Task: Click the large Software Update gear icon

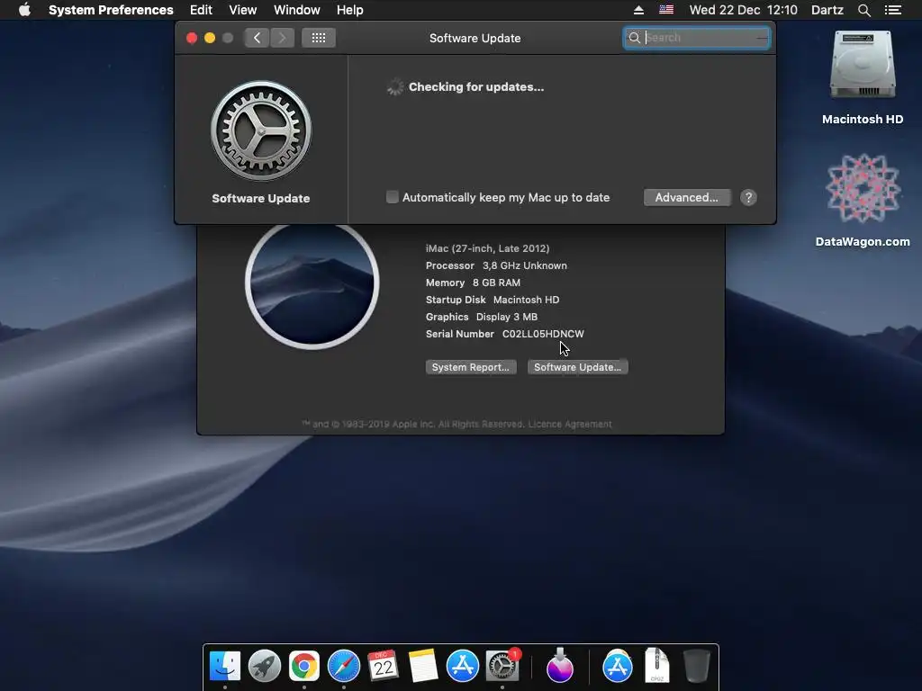Action: pyautogui.click(x=261, y=131)
